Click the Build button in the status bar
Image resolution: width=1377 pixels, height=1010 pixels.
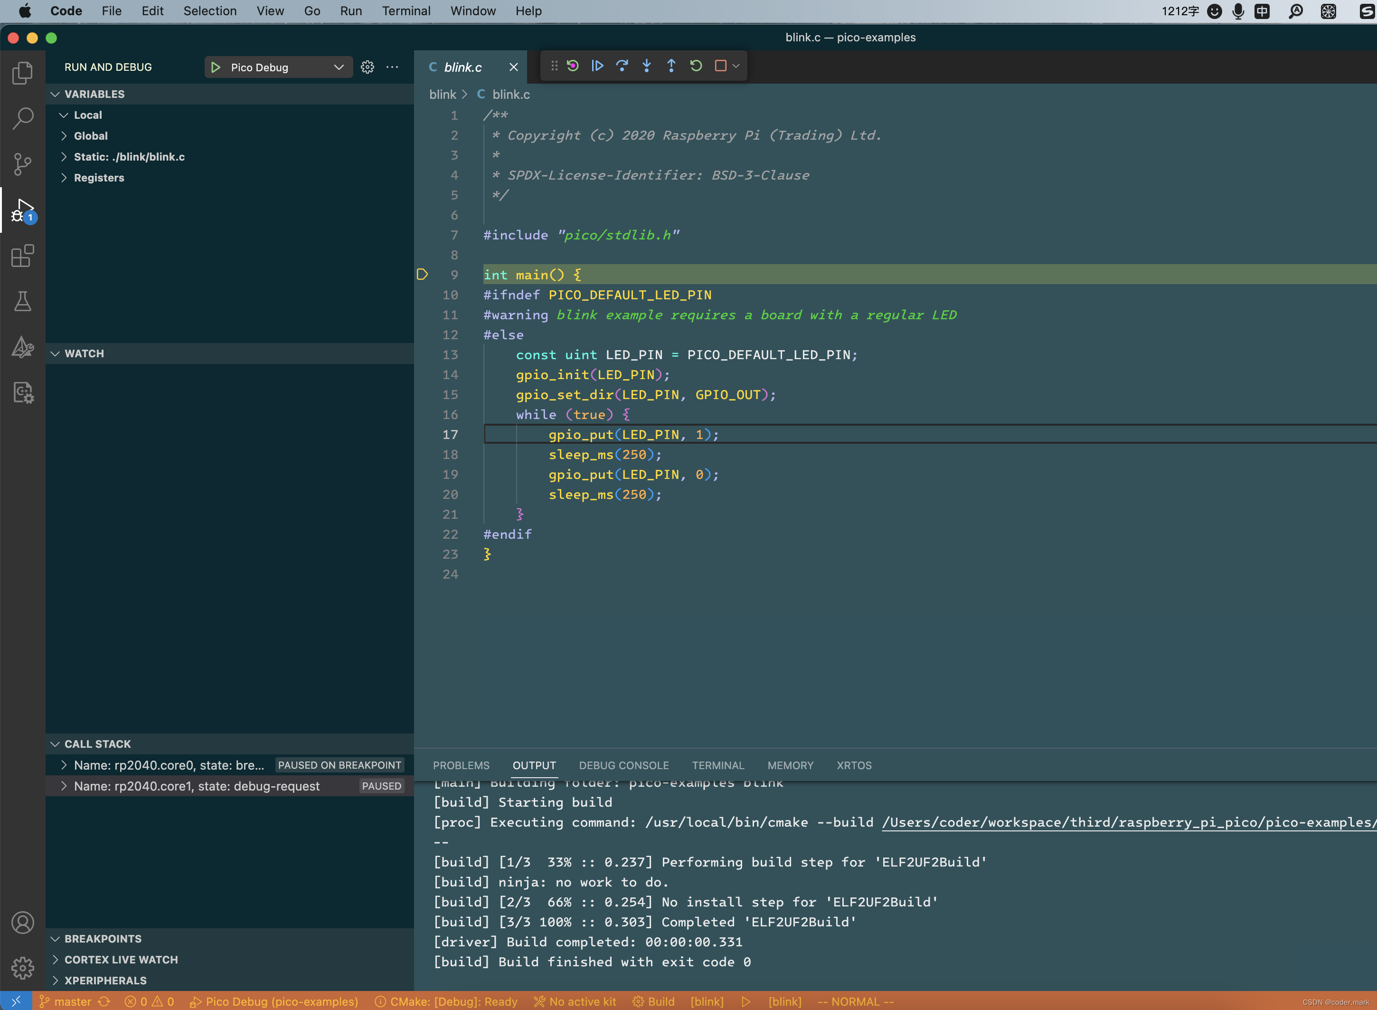coord(654,1001)
